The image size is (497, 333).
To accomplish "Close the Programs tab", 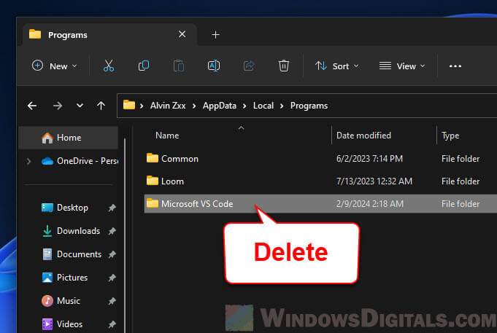I will pyautogui.click(x=182, y=34).
